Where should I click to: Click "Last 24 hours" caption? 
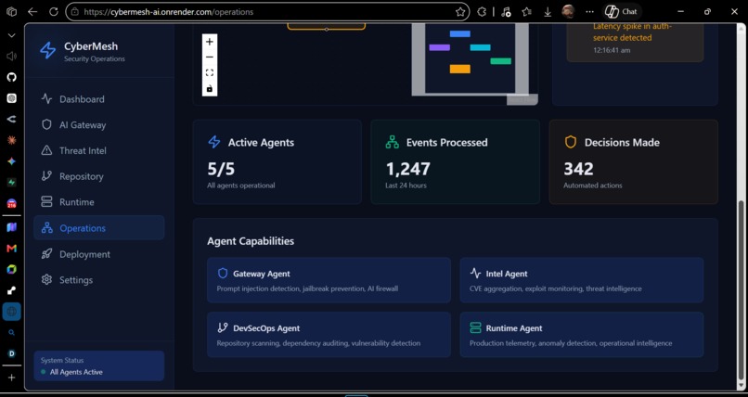point(406,186)
